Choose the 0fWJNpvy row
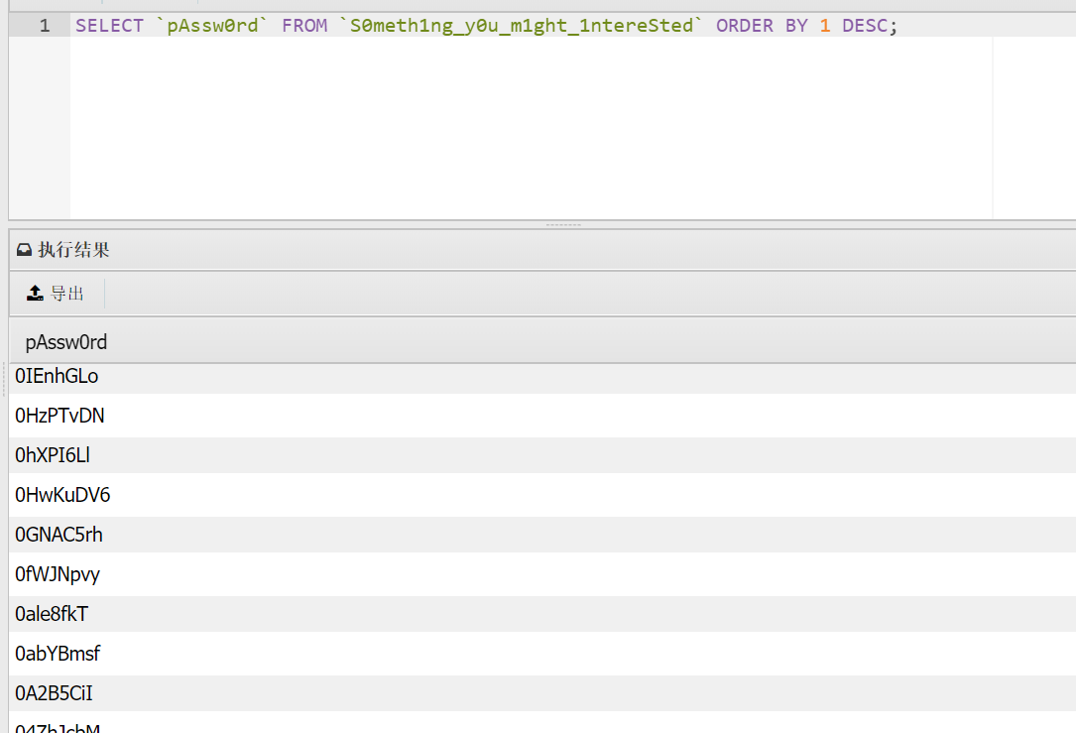 coord(58,574)
